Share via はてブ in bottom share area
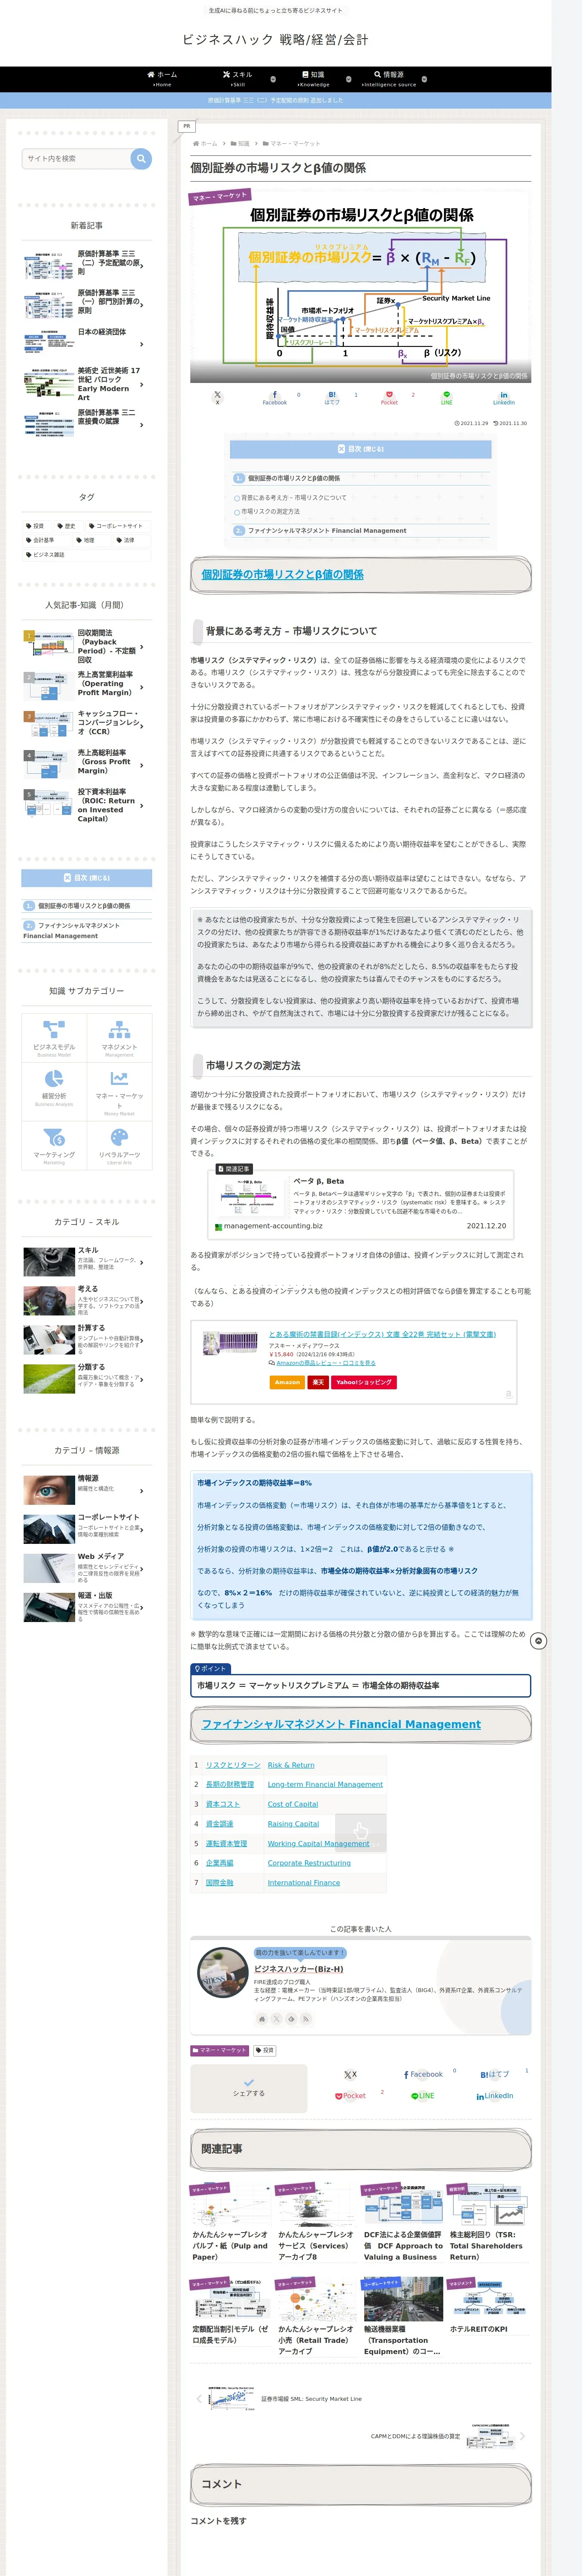Screen dimensions: 582x2576 pyautogui.click(x=494, y=2074)
